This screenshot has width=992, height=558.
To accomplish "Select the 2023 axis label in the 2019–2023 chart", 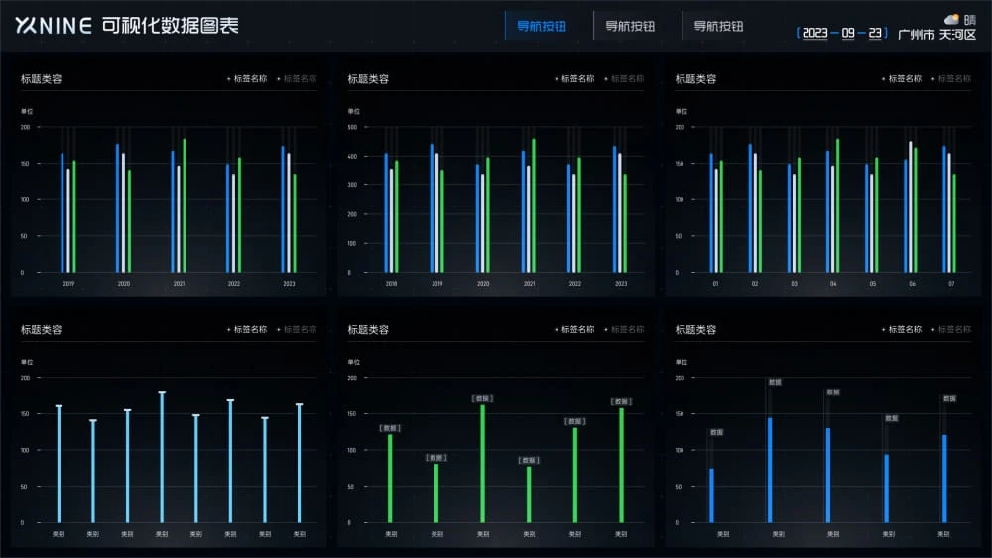I will (x=289, y=284).
